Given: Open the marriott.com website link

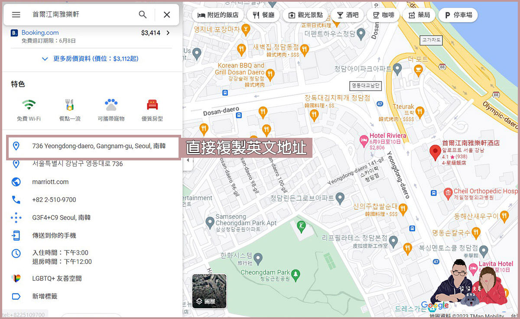Looking at the screenshot, I should [50, 182].
